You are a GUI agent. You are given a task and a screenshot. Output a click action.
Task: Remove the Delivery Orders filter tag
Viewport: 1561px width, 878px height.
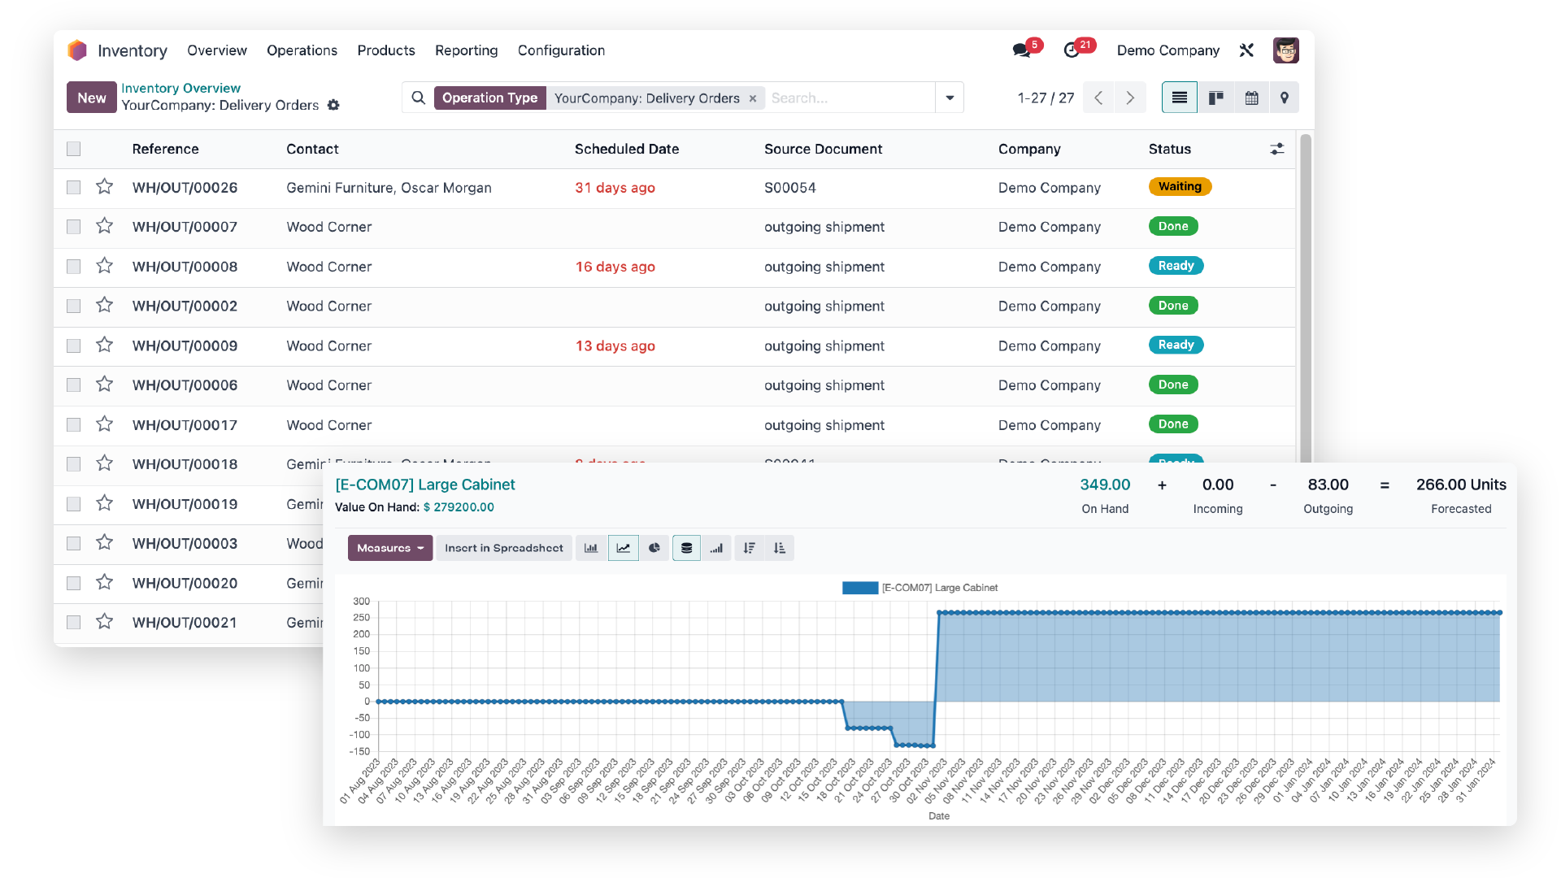[752, 98]
